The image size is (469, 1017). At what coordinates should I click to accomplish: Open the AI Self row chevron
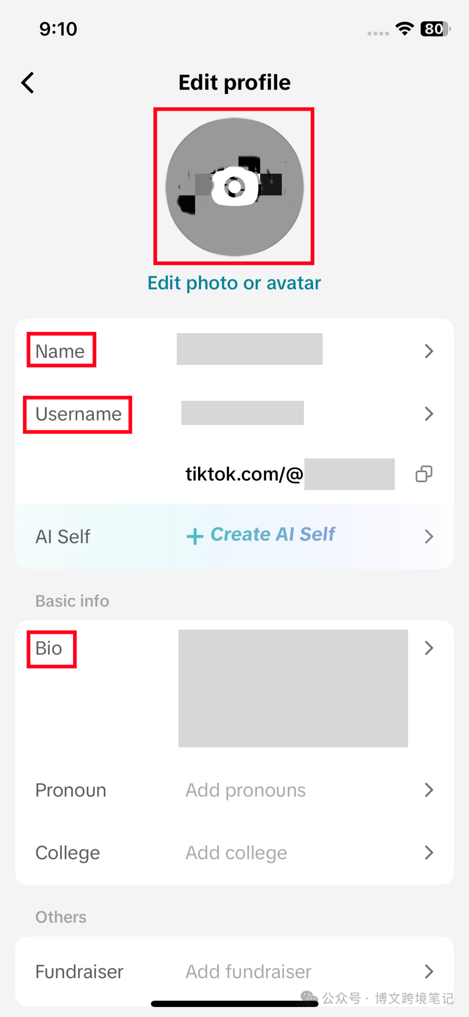[429, 537]
